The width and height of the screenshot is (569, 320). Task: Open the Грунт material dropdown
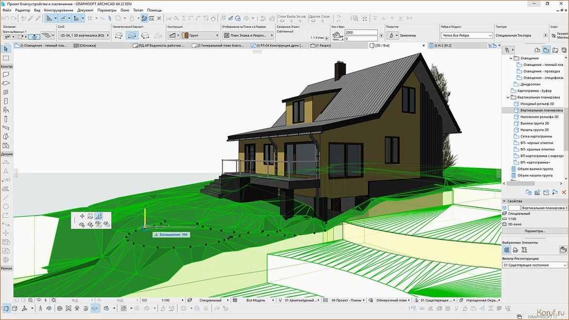pos(201,35)
